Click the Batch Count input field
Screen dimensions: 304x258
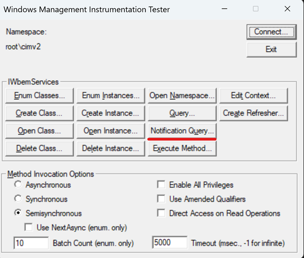31,243
